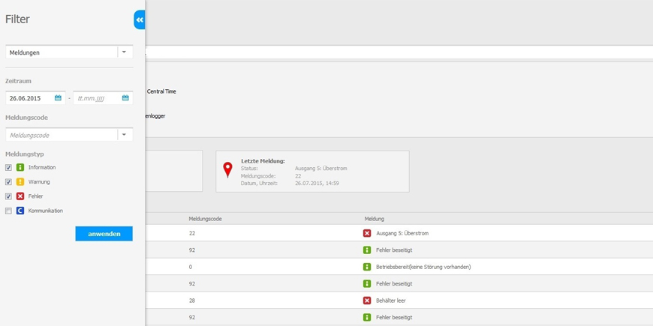The height and width of the screenshot is (326, 653).
Task: Toggle the Information checkbox
Action: tap(8, 168)
